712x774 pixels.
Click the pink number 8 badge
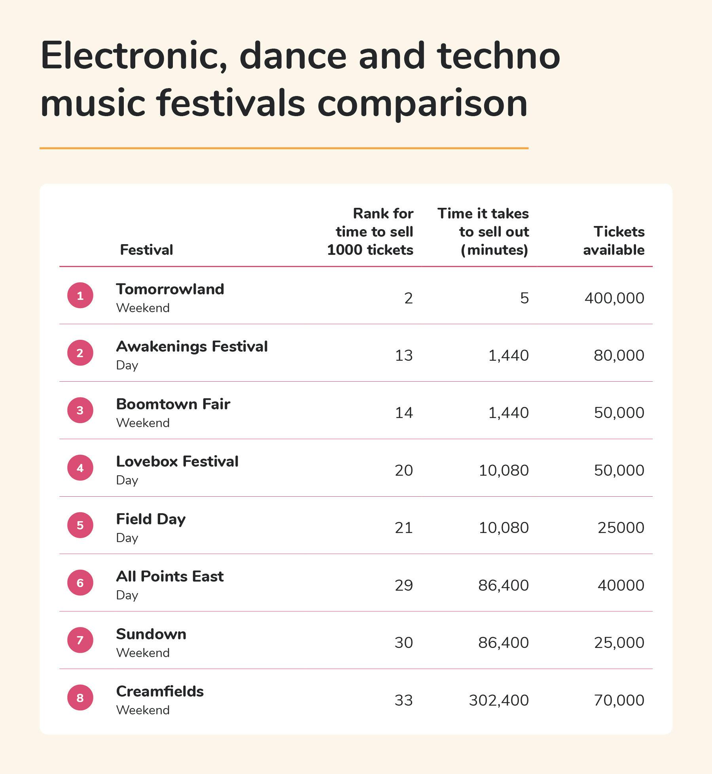pyautogui.click(x=80, y=698)
